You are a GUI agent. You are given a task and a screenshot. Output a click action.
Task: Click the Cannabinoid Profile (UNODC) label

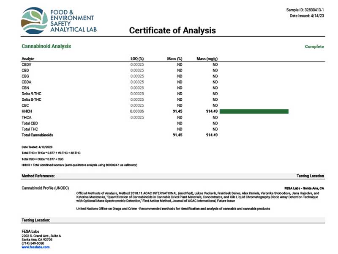(45, 188)
